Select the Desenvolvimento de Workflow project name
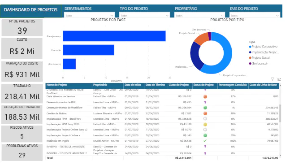The image size is (290, 165). [65, 108]
